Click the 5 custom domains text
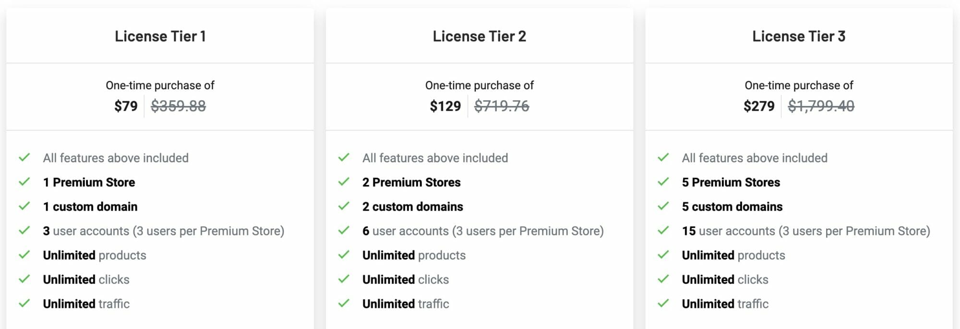 (x=732, y=207)
